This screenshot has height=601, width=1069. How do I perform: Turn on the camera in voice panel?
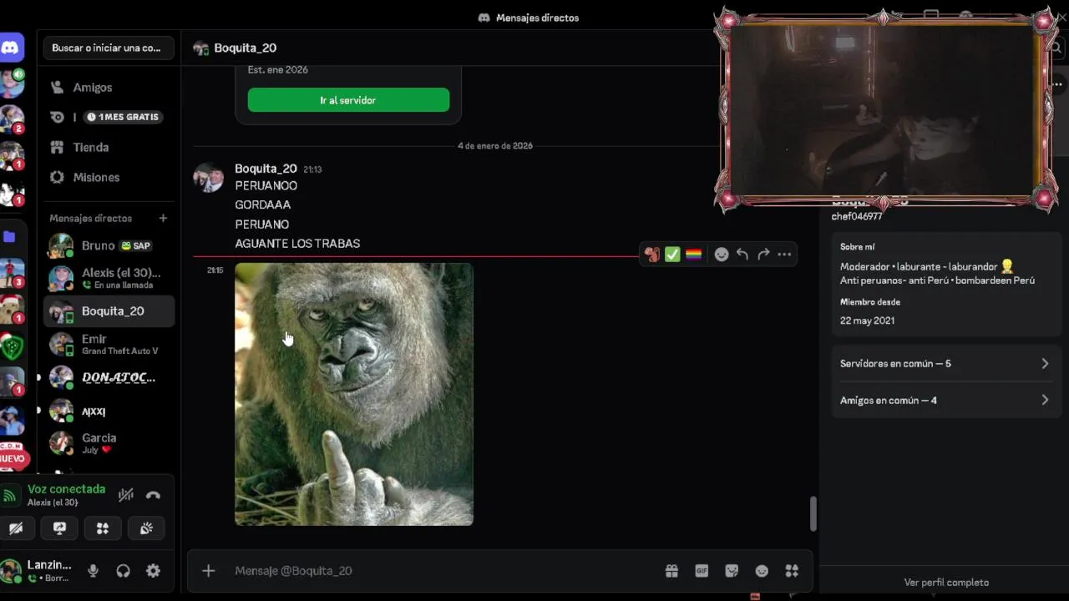click(16, 528)
